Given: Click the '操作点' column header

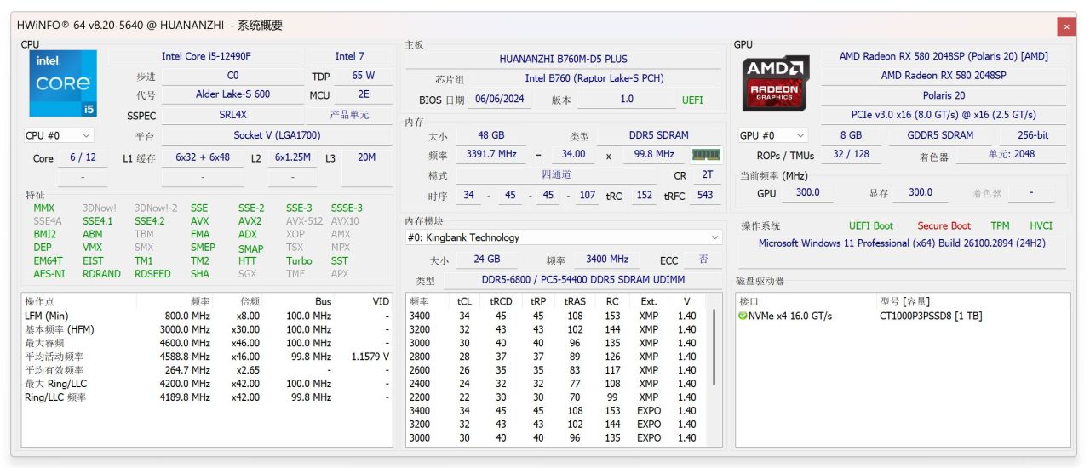Looking at the screenshot, I should coord(79,301).
